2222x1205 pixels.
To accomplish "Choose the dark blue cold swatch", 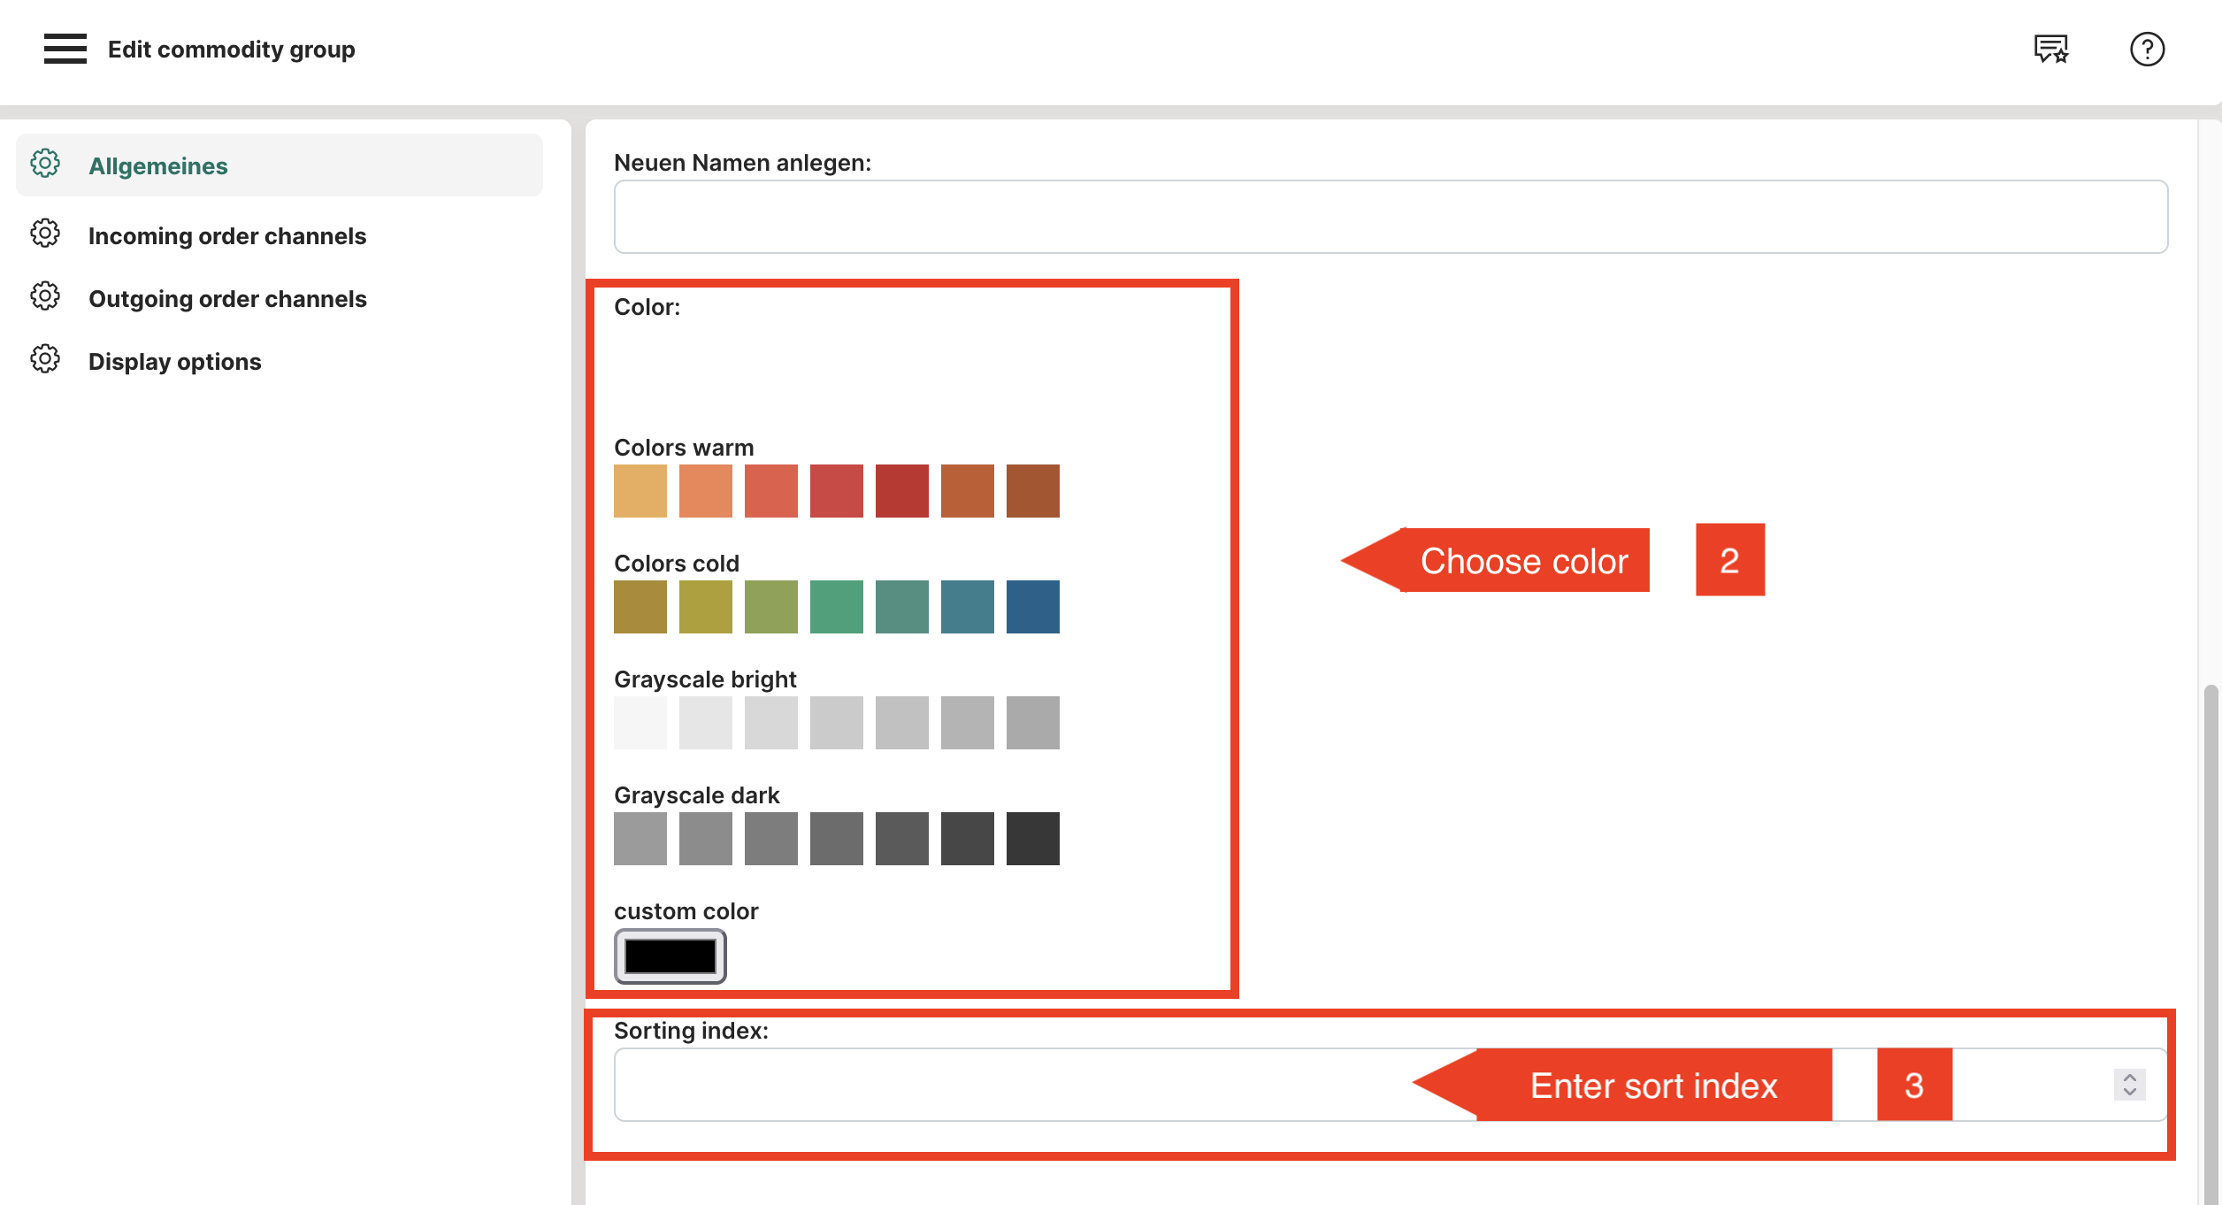I will tap(1033, 607).
